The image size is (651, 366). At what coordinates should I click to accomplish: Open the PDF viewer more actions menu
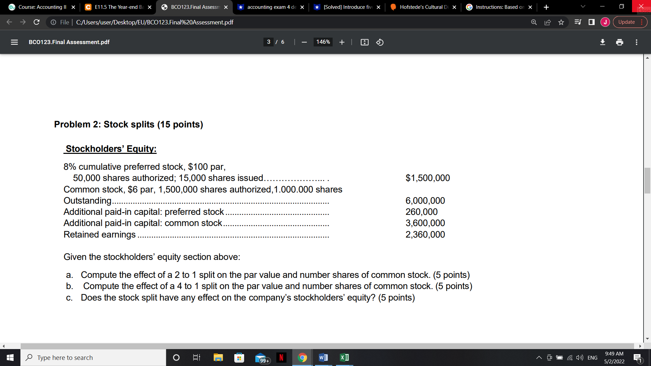click(636, 42)
